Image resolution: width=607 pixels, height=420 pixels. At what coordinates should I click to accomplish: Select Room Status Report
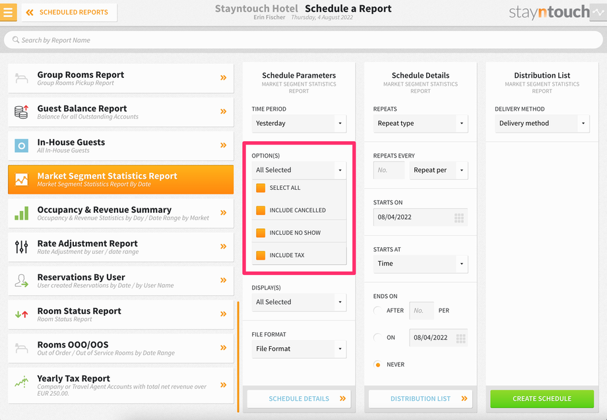[x=121, y=315]
